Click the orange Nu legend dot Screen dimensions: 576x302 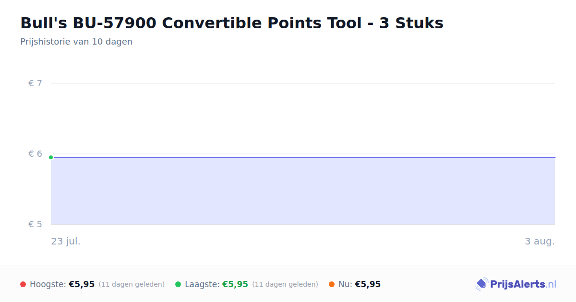coord(332,284)
